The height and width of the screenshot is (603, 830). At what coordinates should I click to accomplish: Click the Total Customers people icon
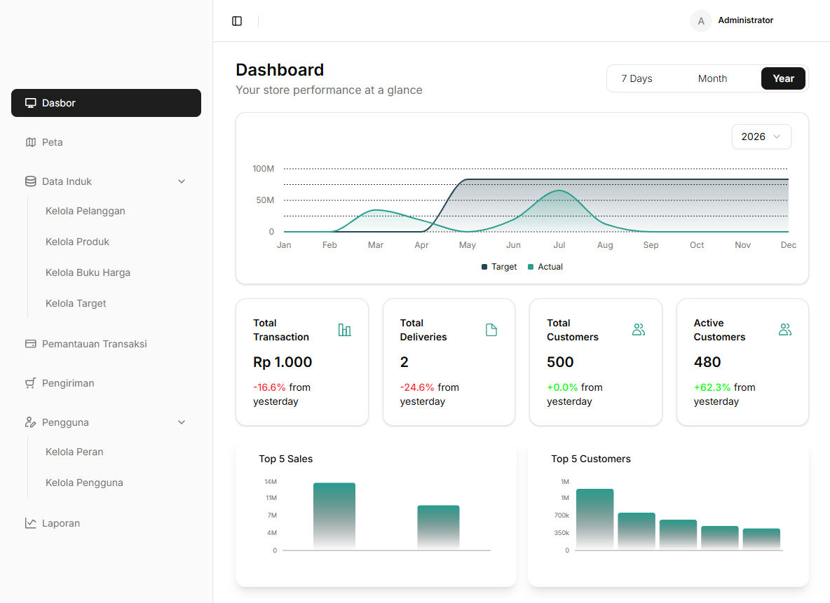click(639, 330)
